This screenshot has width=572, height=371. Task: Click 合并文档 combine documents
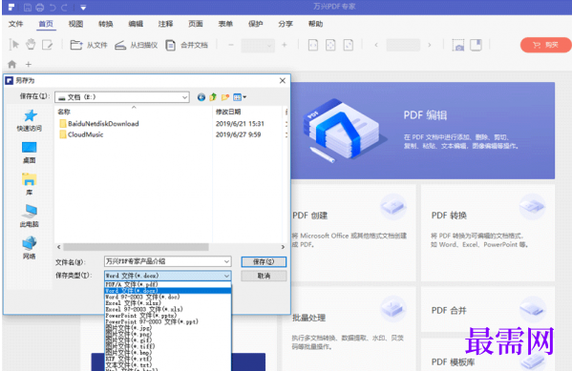point(186,45)
